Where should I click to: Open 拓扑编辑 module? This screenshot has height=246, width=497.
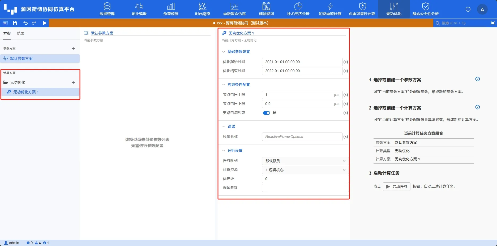139,9
